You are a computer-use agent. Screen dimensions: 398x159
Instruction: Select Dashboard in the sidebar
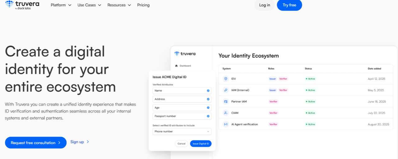[x=183, y=66]
